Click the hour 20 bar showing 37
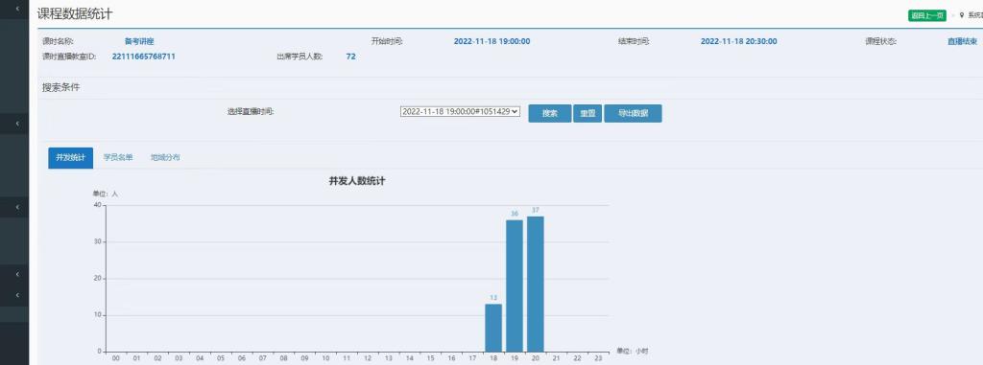 click(535, 284)
